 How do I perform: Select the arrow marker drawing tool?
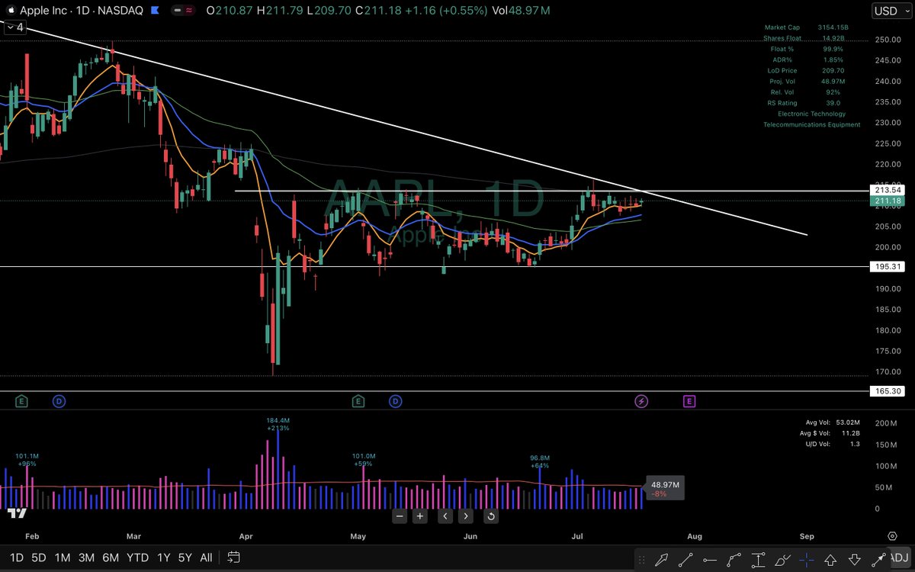tap(660, 558)
